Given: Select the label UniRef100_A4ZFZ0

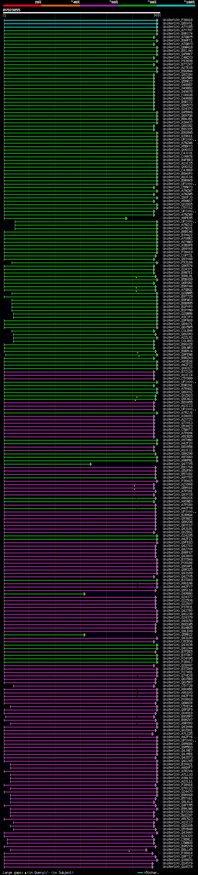Looking at the screenshot, I should (178, 444).
